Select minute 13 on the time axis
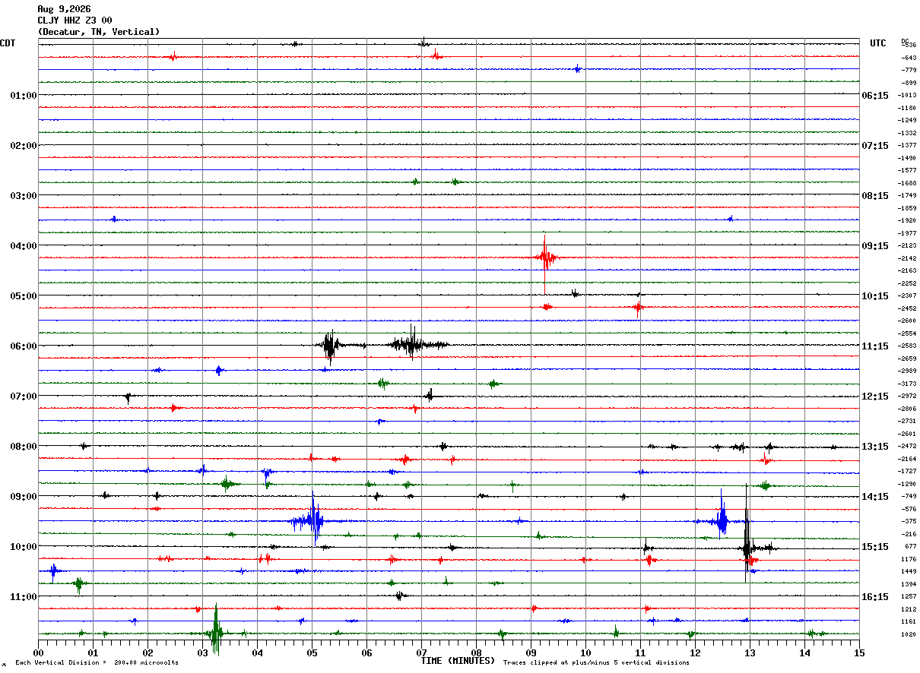 [750, 652]
